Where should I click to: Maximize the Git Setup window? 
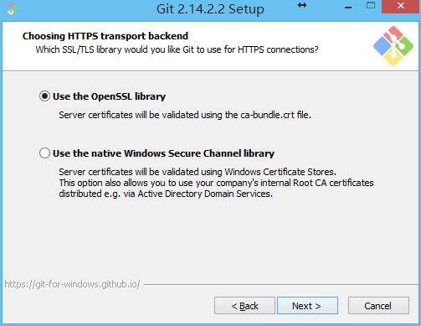pyautogui.click(x=371, y=6)
